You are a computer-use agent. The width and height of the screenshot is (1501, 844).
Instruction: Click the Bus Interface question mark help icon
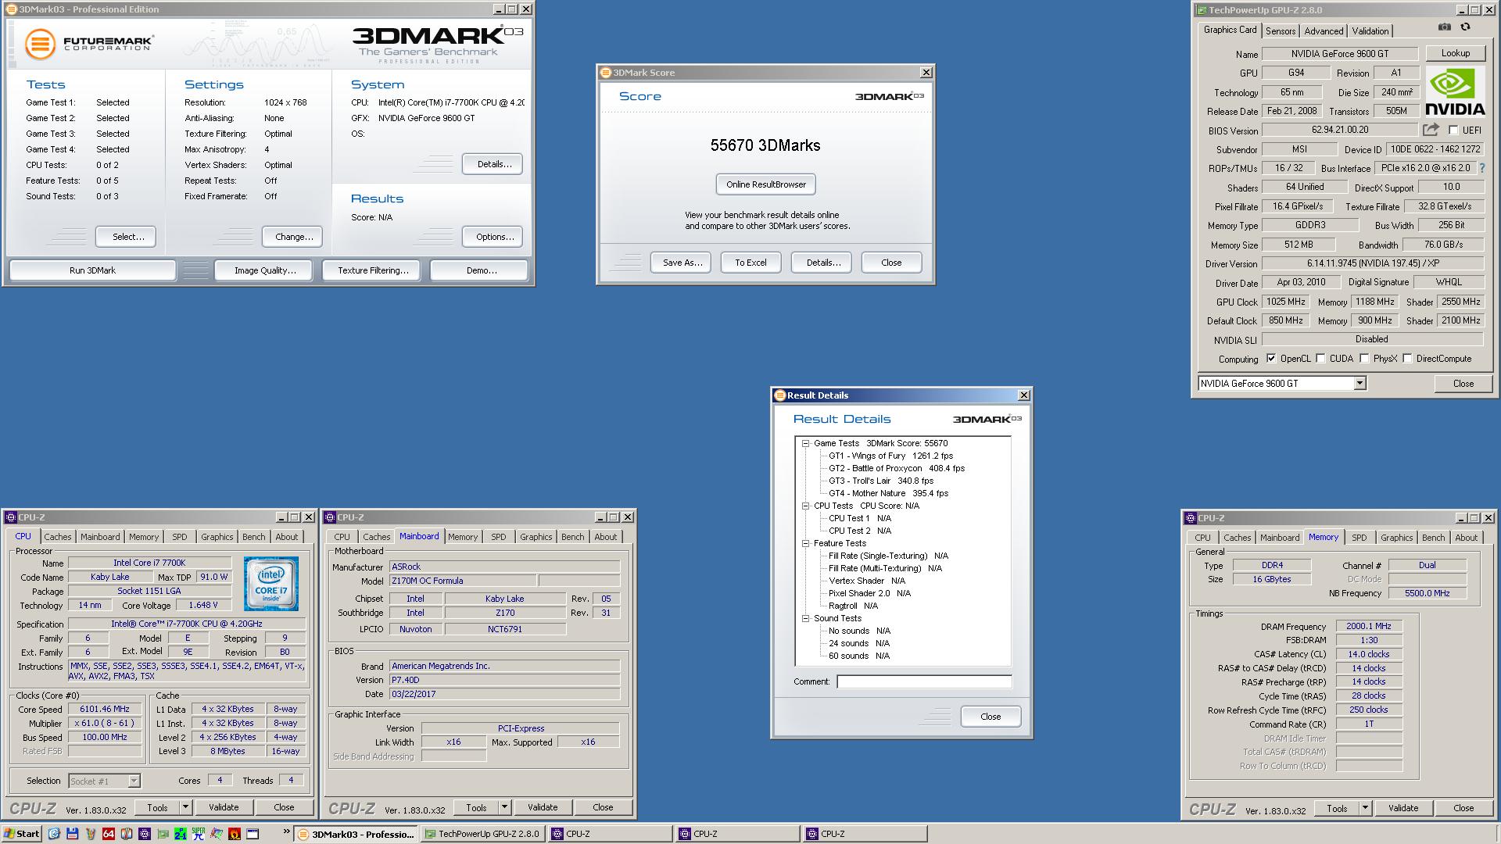point(1481,168)
